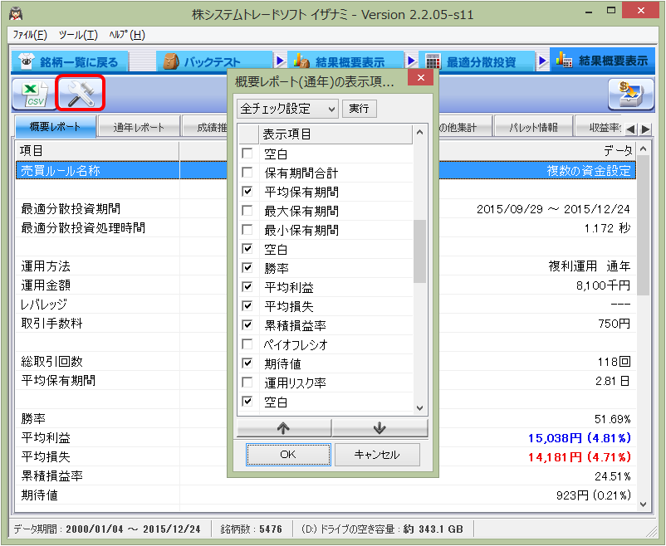Uncheck the 期待値 checkbox
Image resolution: width=666 pixels, height=546 pixels.
pos(247,363)
